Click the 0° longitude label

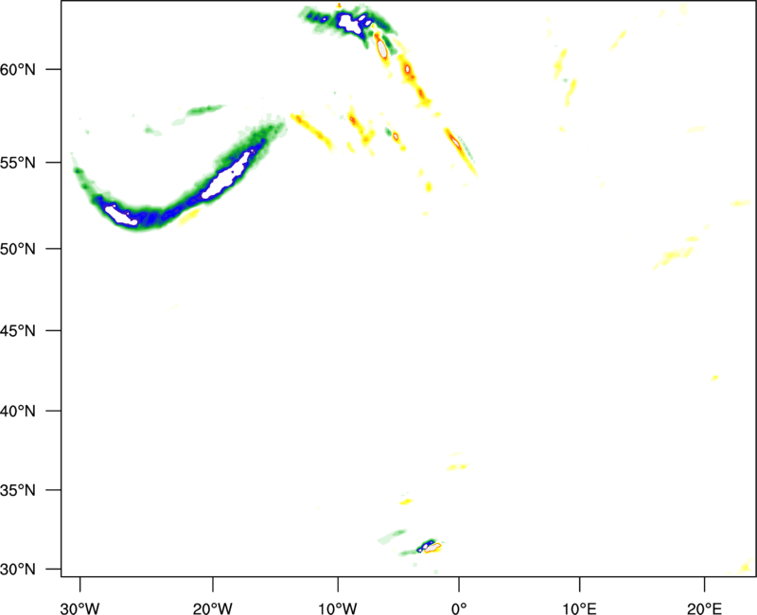459,608
